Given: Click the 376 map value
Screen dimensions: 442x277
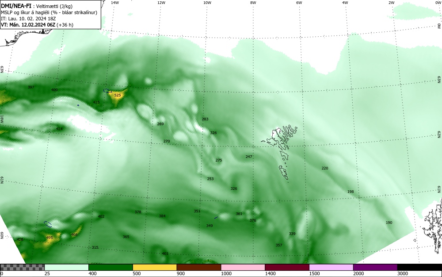Looking at the screenshot, I should (253, 221).
